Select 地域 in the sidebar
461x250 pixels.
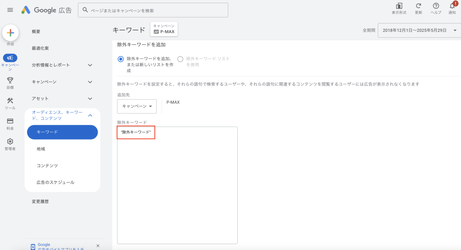click(41, 149)
